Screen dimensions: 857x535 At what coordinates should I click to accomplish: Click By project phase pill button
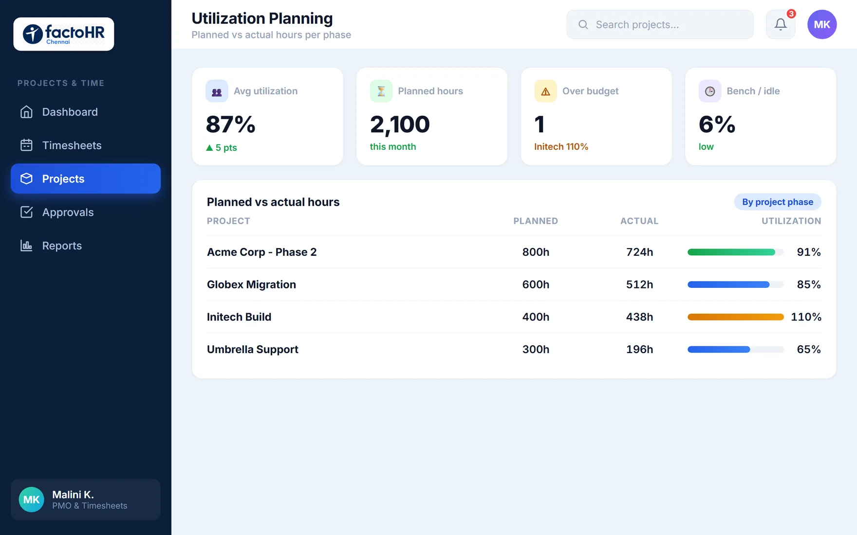tap(778, 202)
